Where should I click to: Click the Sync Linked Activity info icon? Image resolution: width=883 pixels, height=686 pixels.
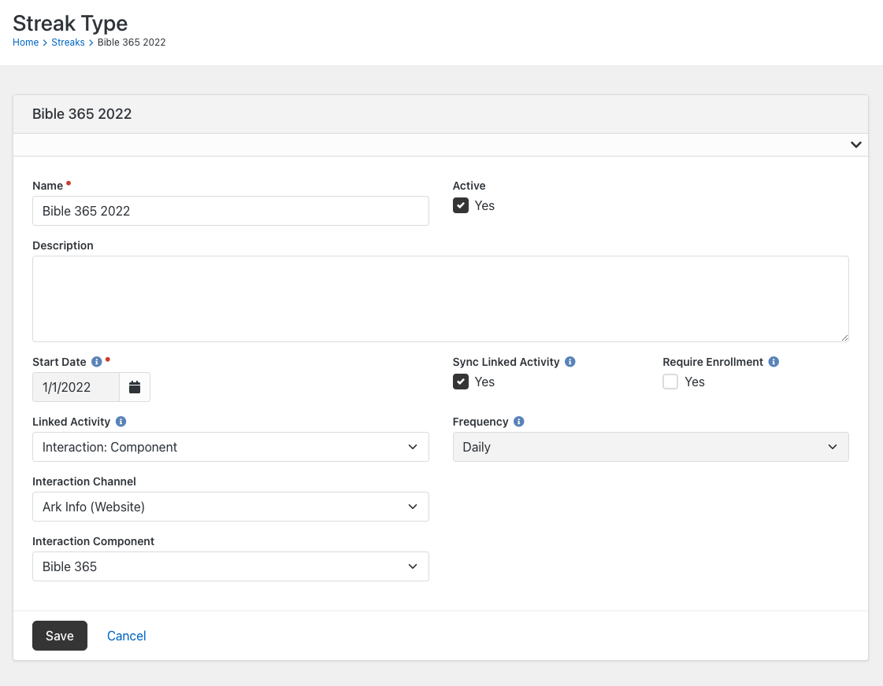(x=570, y=362)
